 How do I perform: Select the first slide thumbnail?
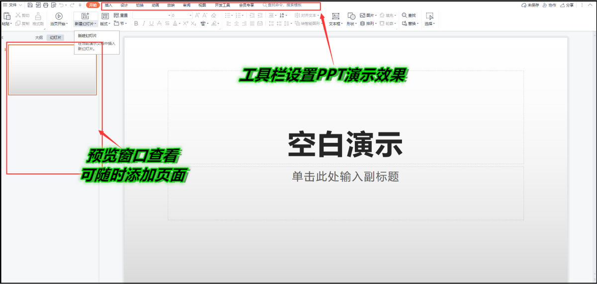52,70
